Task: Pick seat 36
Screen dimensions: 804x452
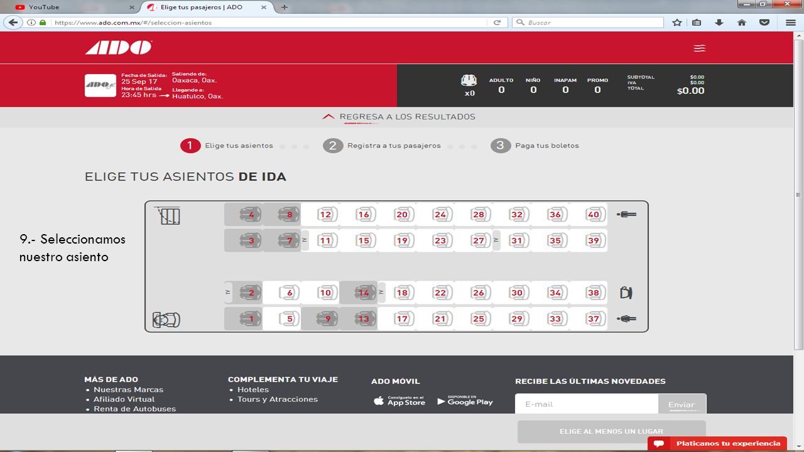Action: [x=555, y=215]
